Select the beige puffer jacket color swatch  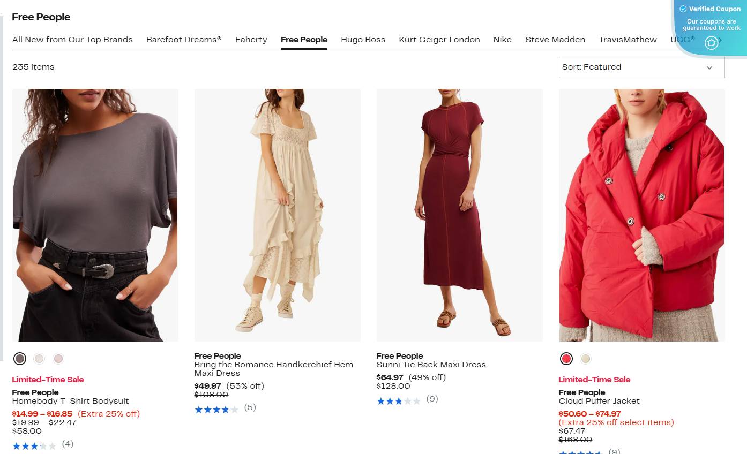pyautogui.click(x=586, y=359)
